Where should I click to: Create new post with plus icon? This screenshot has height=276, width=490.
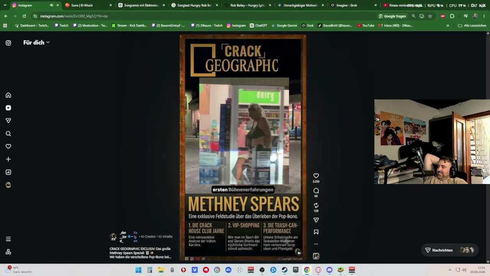point(8,159)
